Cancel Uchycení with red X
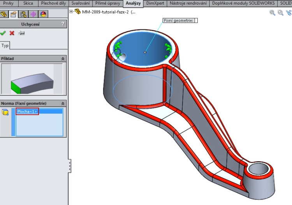The image size is (292, 205). coord(12,33)
